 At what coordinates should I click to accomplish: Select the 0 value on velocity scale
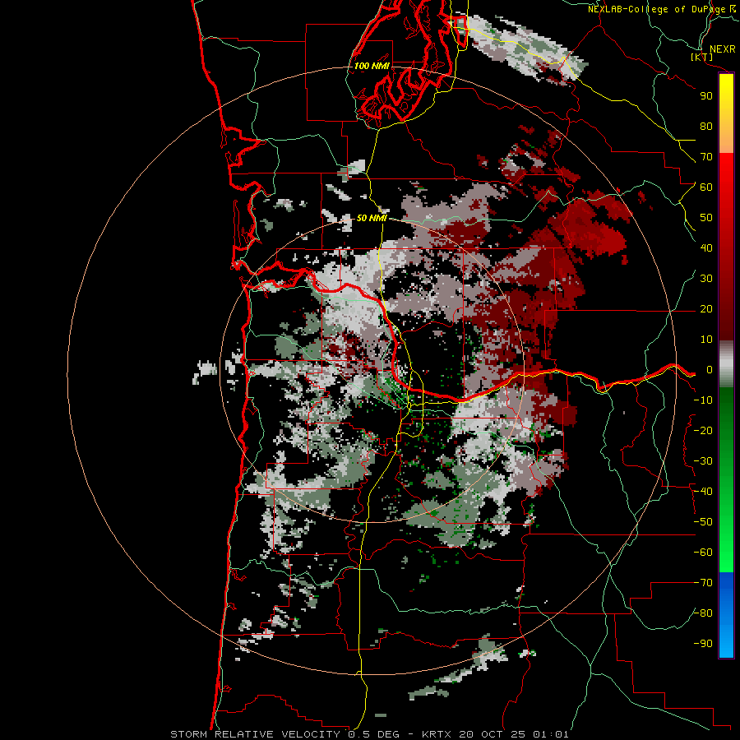[x=710, y=370]
